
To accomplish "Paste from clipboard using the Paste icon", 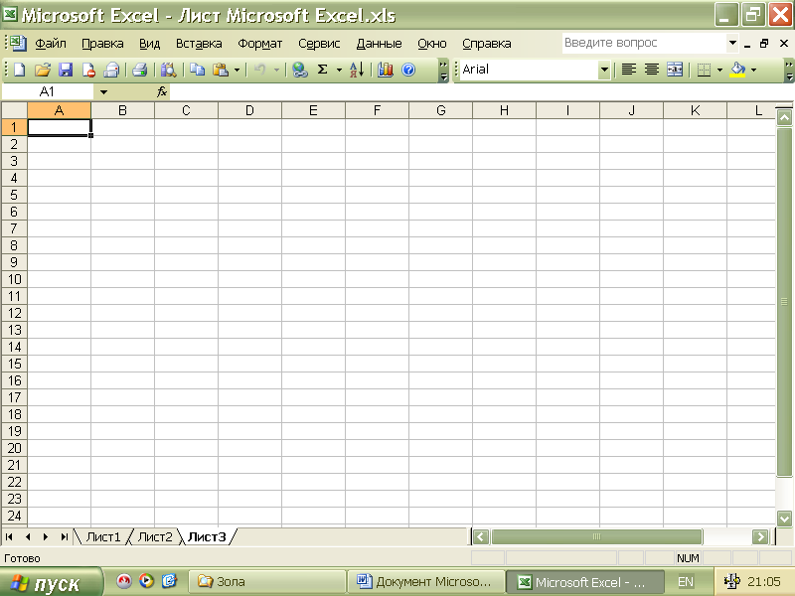I will (x=221, y=70).
